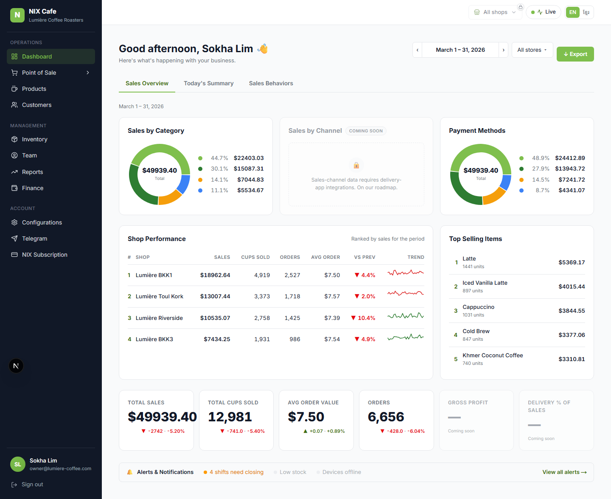Go to next month with right arrow
Viewport: 611px width, 499px height.
coord(504,50)
